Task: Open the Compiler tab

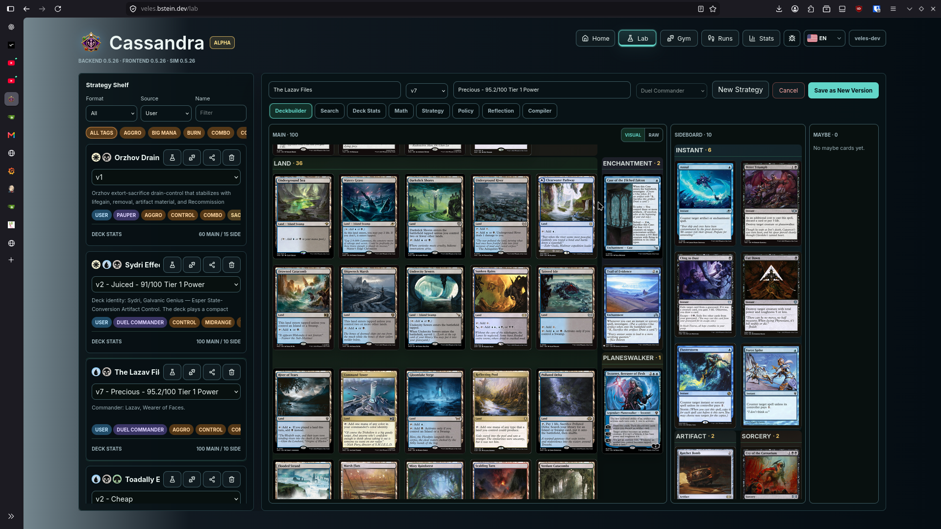Action: click(540, 111)
